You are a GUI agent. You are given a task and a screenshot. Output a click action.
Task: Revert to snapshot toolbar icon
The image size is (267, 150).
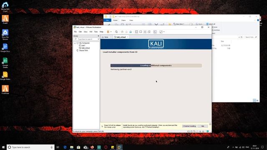126,32
